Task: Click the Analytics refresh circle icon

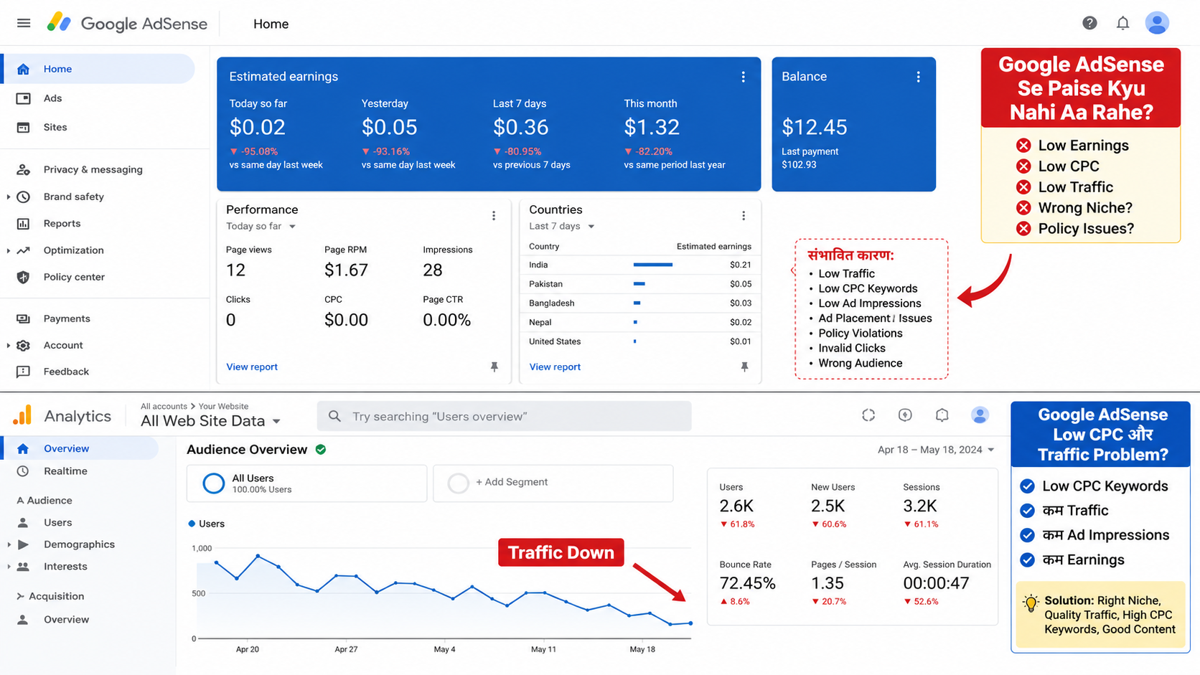Action: [868, 415]
